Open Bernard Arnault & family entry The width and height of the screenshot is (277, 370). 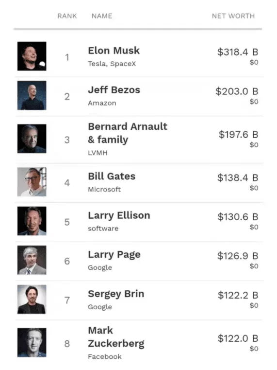point(128,133)
